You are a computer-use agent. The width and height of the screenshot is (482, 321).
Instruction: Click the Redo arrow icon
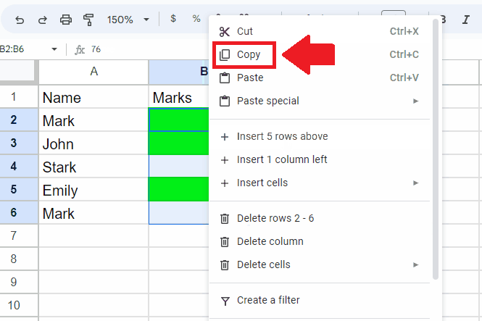43,20
